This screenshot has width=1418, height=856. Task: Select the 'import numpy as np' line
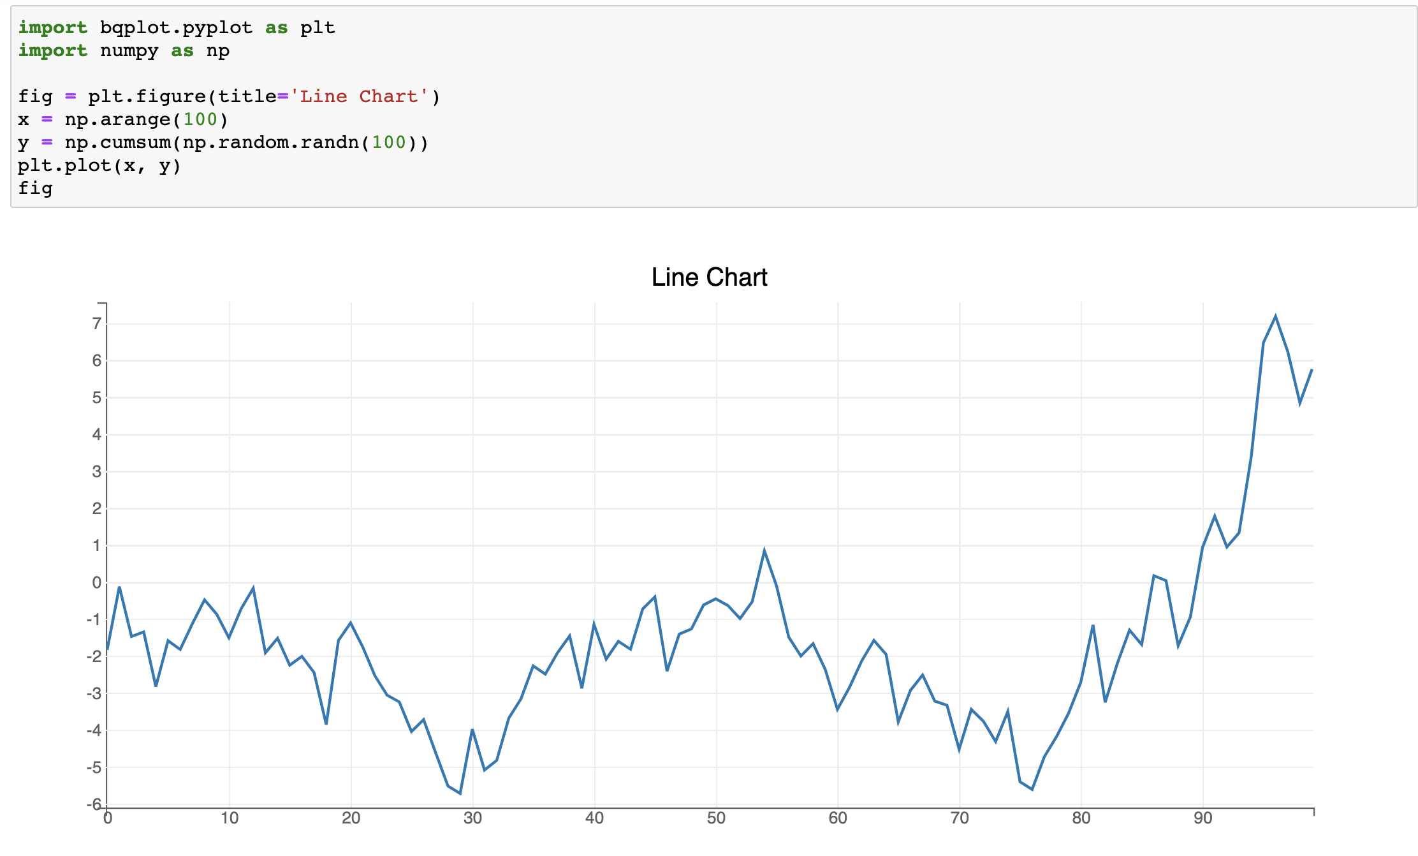tap(124, 50)
